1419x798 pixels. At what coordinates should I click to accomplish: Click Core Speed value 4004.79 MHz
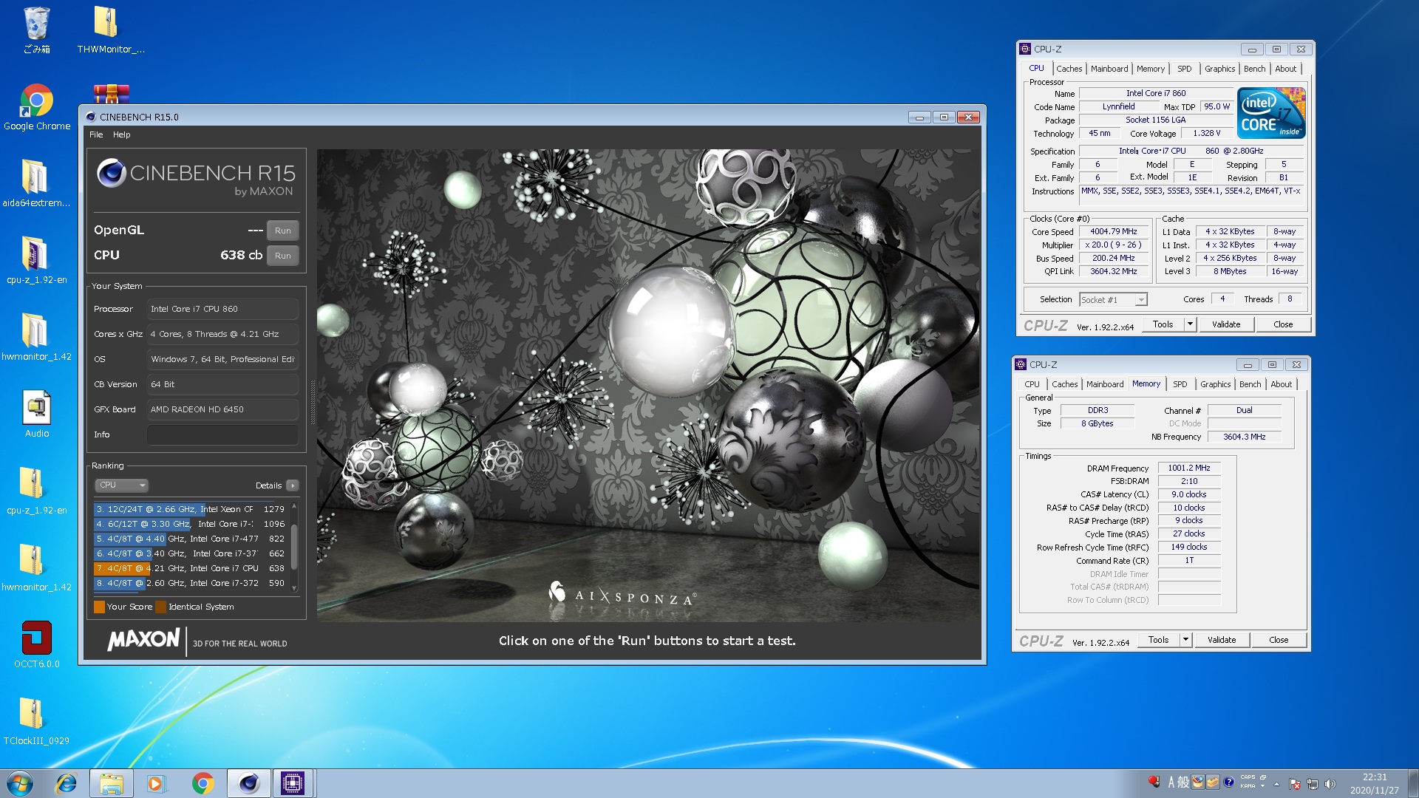tap(1114, 231)
